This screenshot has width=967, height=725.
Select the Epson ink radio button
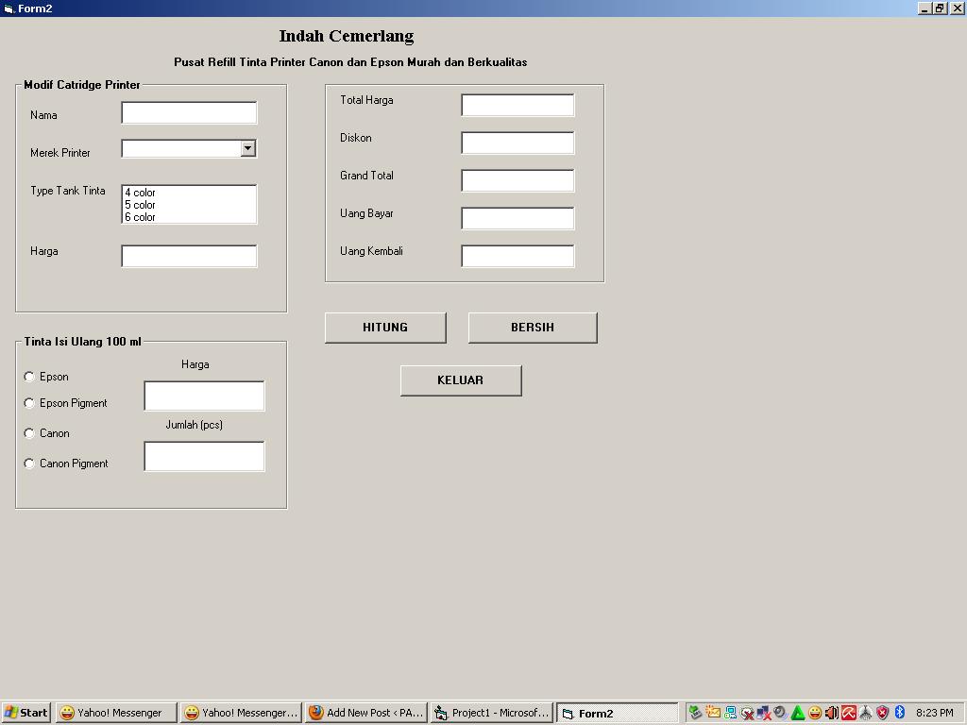click(29, 376)
